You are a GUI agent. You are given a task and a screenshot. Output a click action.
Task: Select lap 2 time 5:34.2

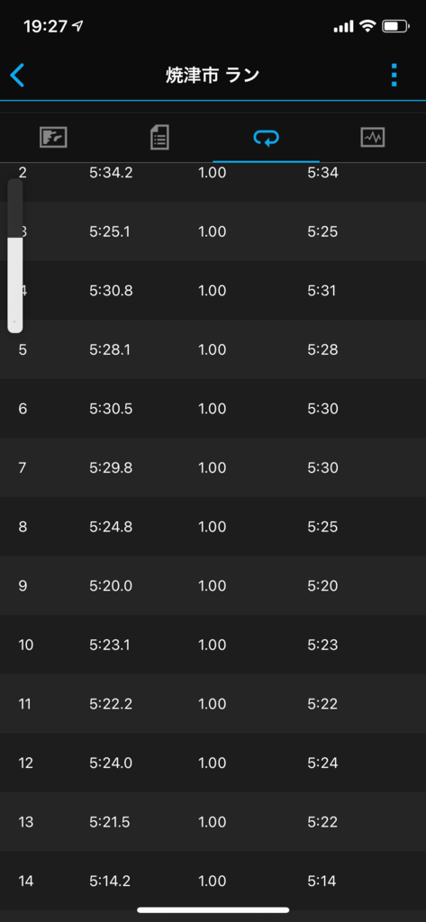pyautogui.click(x=111, y=173)
